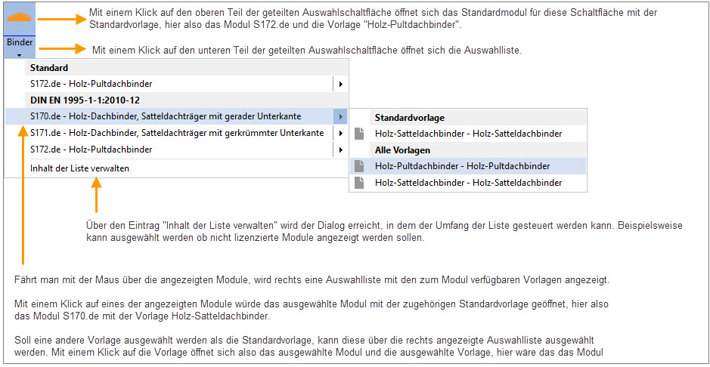Select S172.de Holz-Pultdachbinder under DIN EN 1995
This screenshot has height=367, width=710.
coord(175,149)
